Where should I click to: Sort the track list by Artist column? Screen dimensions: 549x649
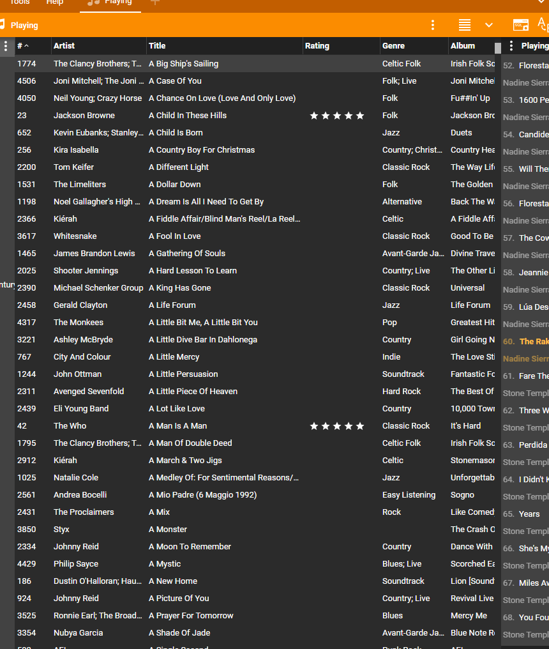(x=64, y=46)
